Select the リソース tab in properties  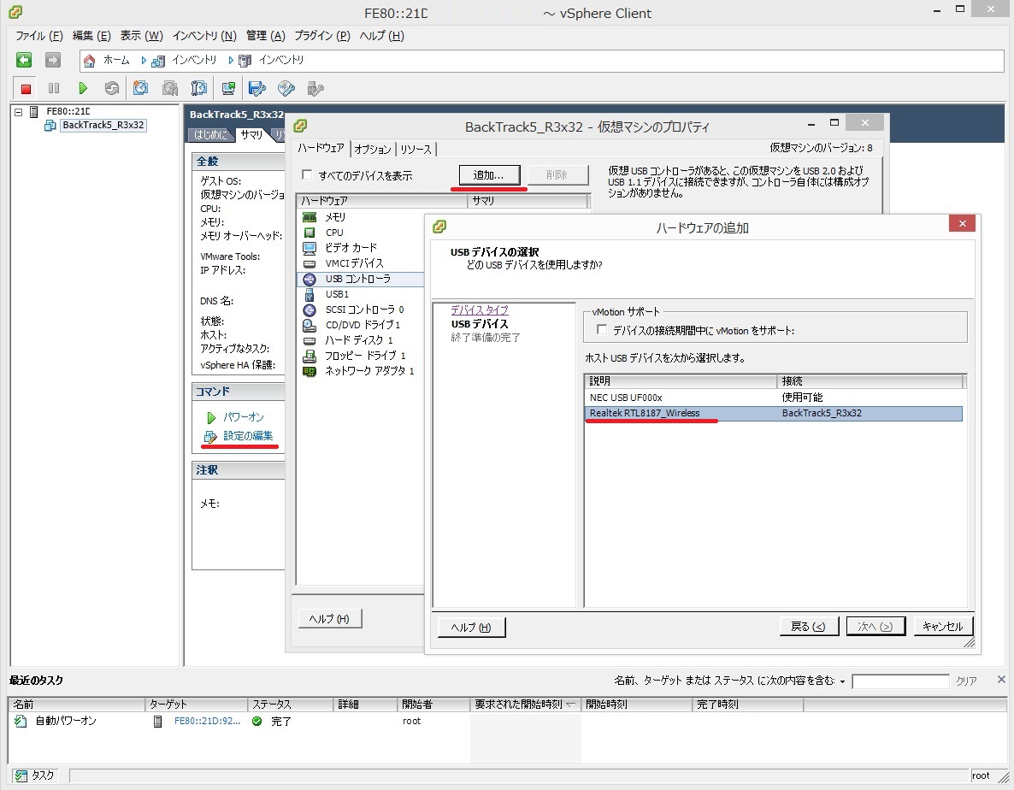pos(416,150)
